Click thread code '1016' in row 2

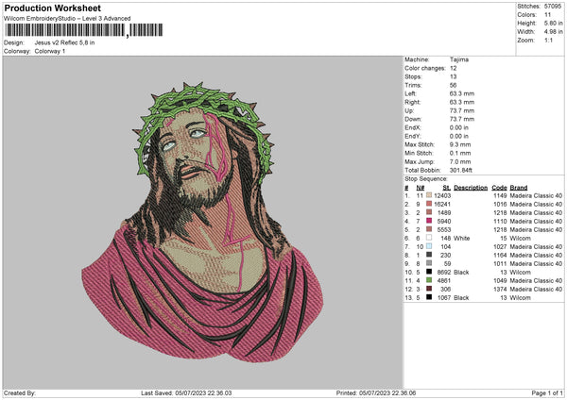[500, 205]
